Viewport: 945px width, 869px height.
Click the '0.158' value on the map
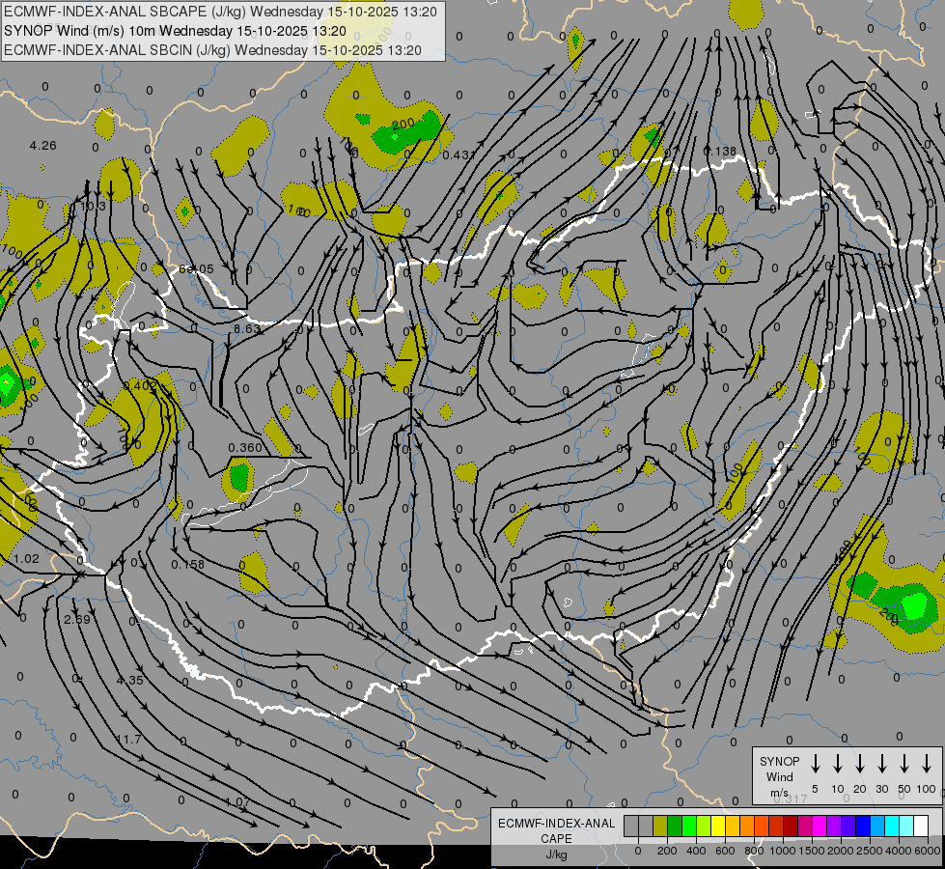(x=187, y=565)
